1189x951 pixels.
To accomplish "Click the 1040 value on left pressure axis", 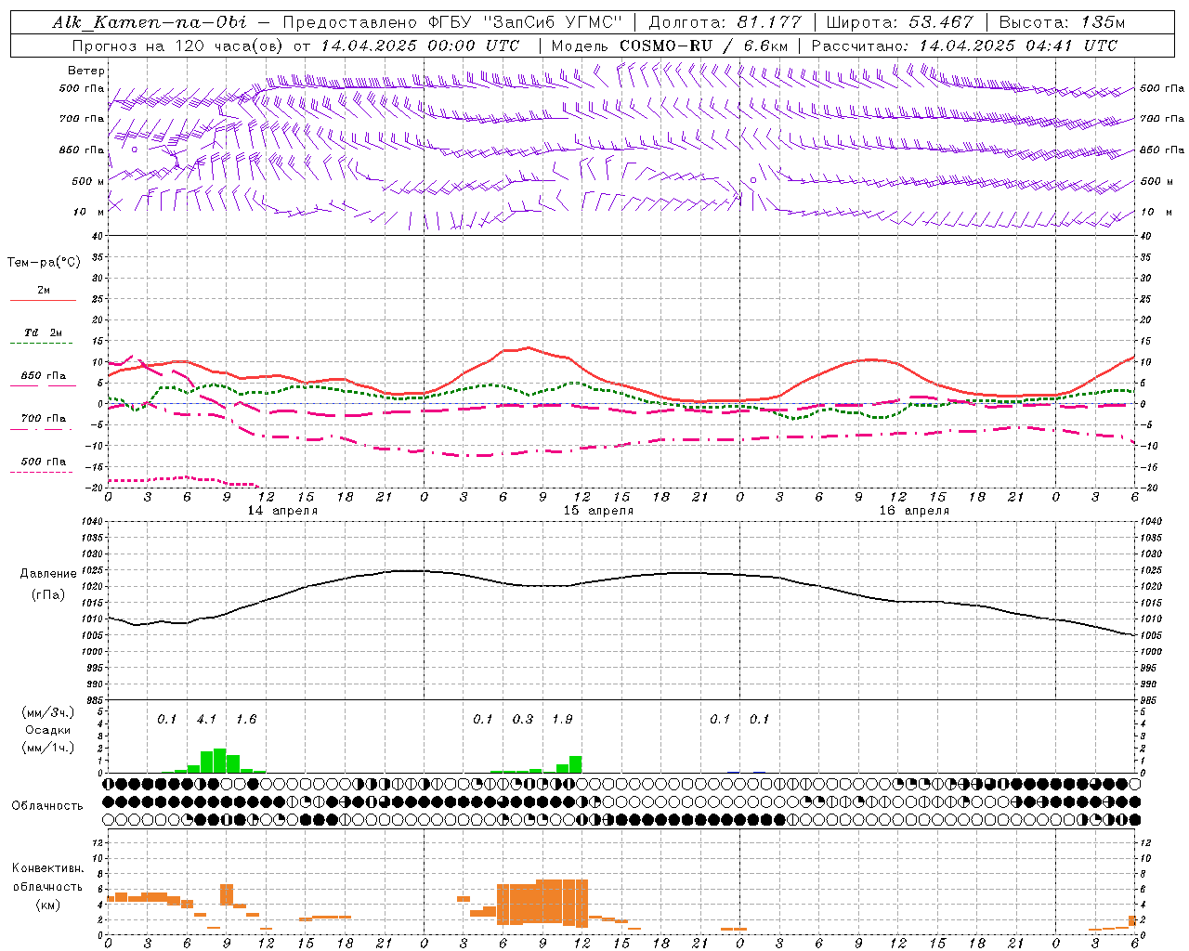I will [x=91, y=522].
